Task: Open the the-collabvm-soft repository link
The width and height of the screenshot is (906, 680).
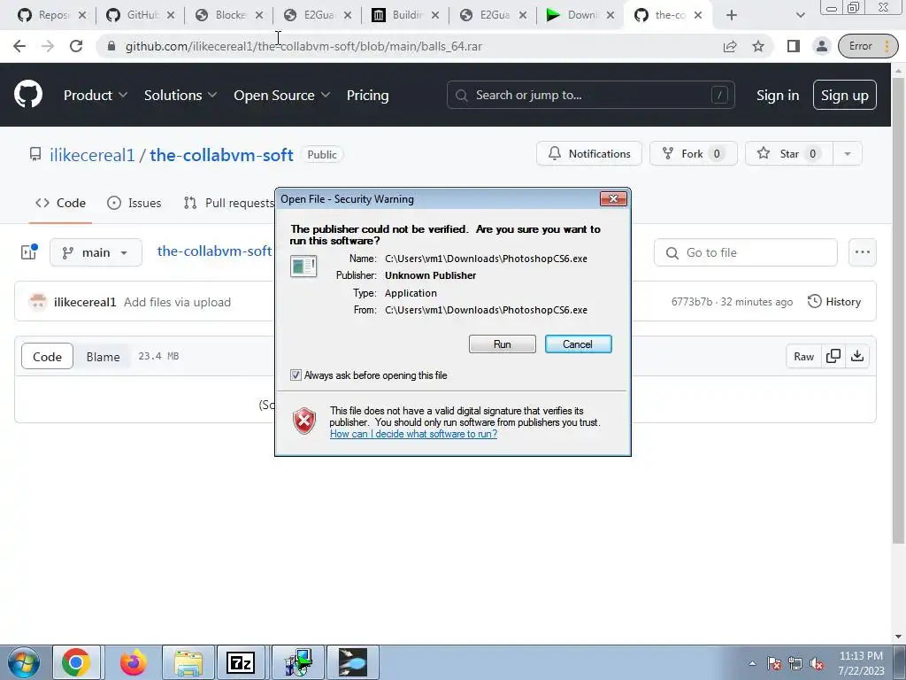Action: 221,155
